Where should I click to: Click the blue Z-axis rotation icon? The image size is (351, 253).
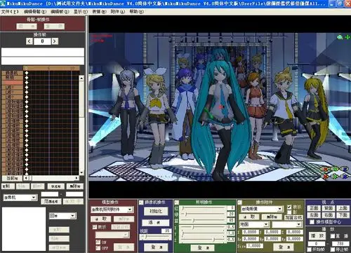pos(345,169)
